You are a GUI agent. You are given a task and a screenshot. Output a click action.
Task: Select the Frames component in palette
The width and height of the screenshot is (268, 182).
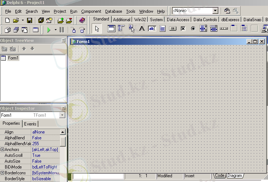111,28
